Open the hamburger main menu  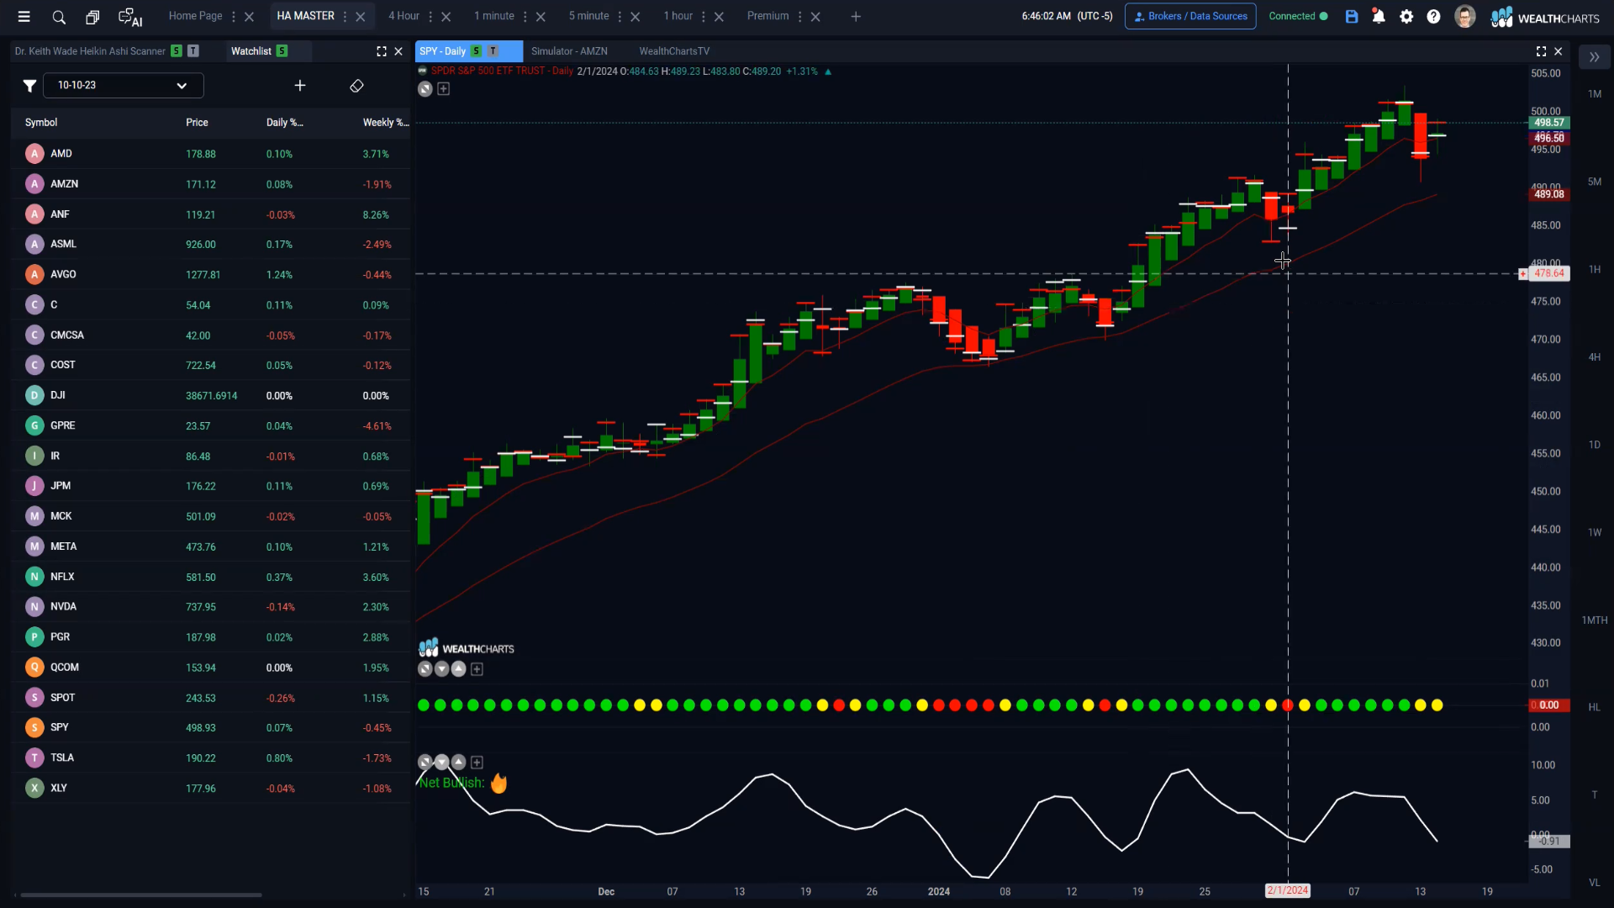click(x=24, y=16)
